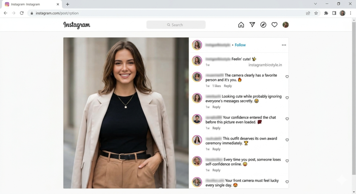The width and height of the screenshot is (356, 194).
Task: Open tab search dropdown chevron
Action: point(315,4)
